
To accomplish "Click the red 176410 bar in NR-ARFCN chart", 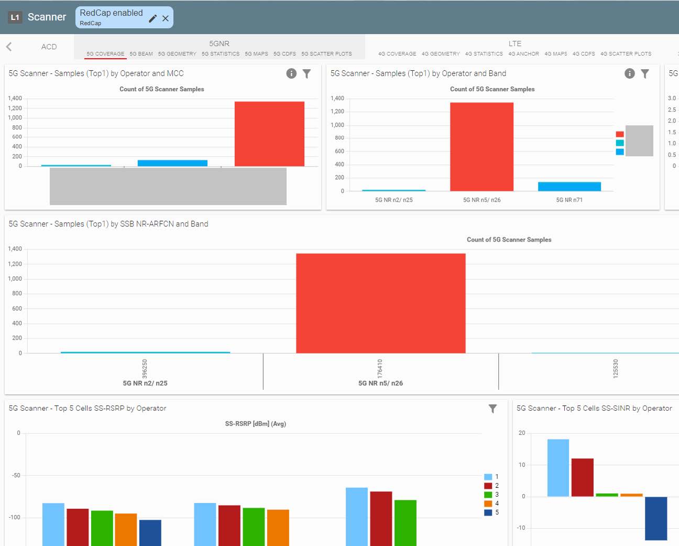I will [x=380, y=303].
